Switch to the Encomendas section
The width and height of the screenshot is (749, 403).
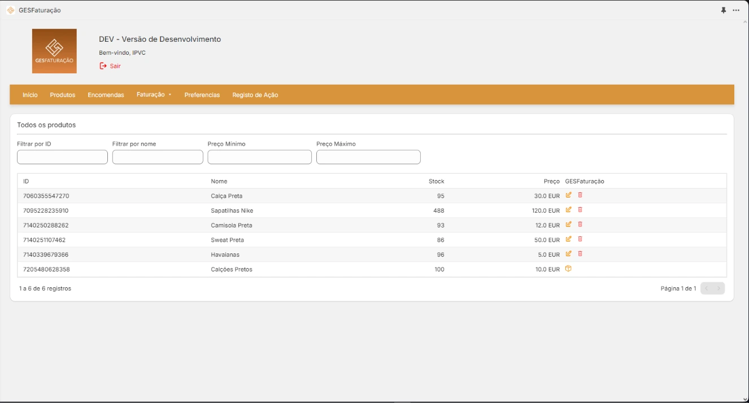point(105,95)
